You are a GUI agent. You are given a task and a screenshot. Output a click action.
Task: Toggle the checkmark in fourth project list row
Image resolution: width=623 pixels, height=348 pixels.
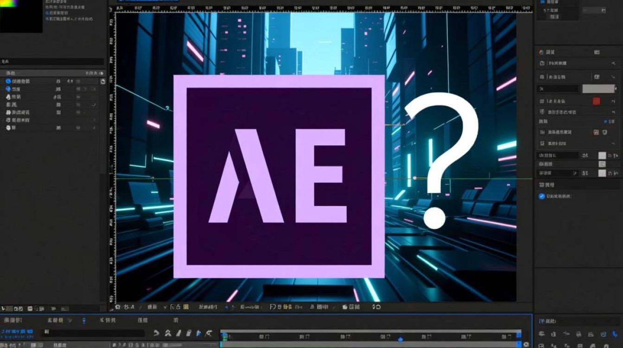(94, 105)
